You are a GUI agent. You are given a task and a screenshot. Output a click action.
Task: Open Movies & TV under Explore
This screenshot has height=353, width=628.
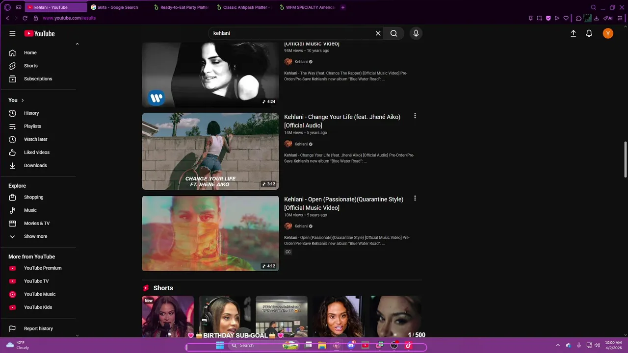39,223
